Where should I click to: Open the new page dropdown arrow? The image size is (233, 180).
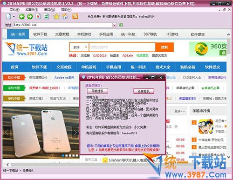14,16
